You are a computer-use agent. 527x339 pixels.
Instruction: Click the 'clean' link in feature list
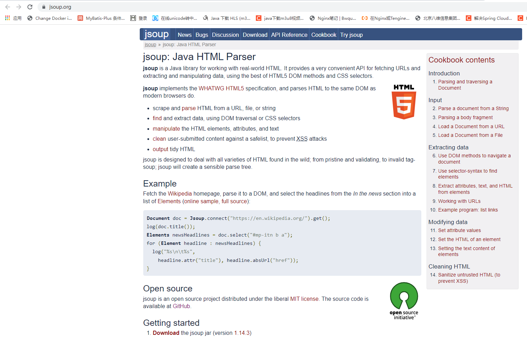159,139
